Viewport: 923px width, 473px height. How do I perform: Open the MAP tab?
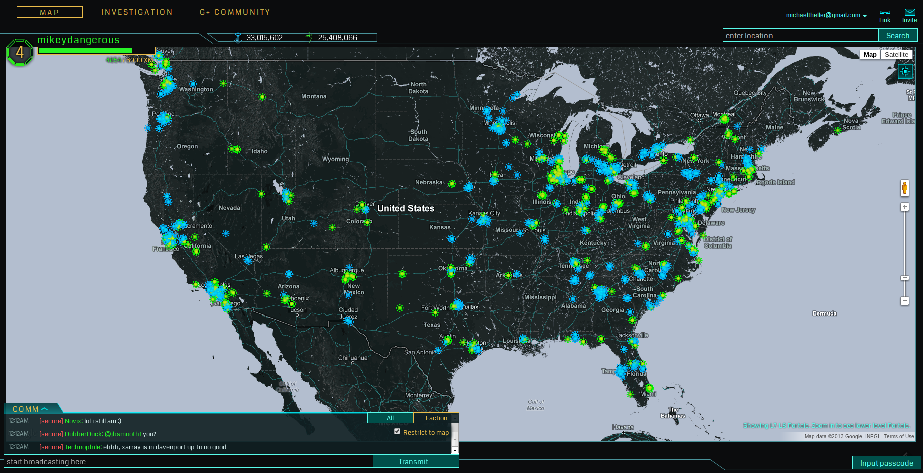click(x=50, y=12)
